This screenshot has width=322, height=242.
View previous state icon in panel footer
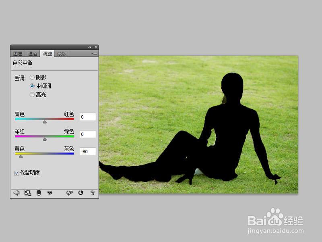[69, 193]
